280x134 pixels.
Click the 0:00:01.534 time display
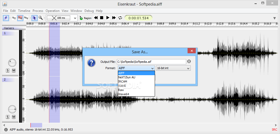pos(138,18)
